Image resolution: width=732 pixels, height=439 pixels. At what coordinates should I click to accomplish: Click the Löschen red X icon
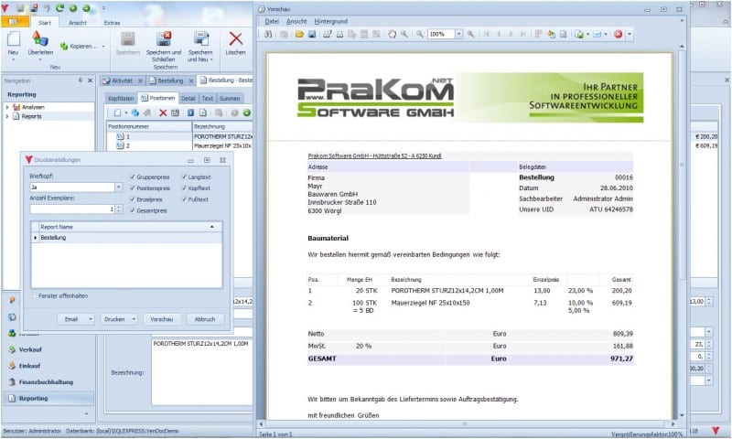tap(236, 39)
